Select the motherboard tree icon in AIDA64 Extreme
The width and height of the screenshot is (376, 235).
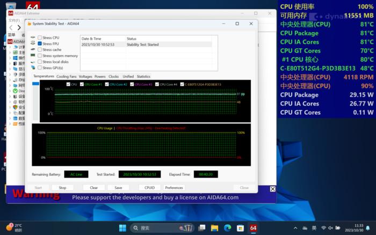point(15,53)
